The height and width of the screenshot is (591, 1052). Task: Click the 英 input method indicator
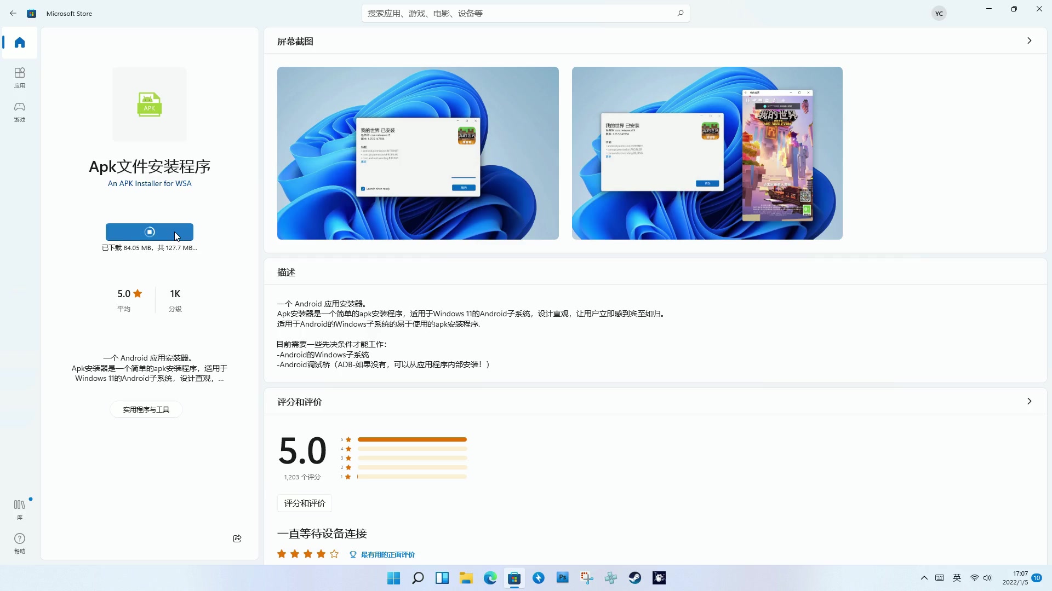point(957,578)
